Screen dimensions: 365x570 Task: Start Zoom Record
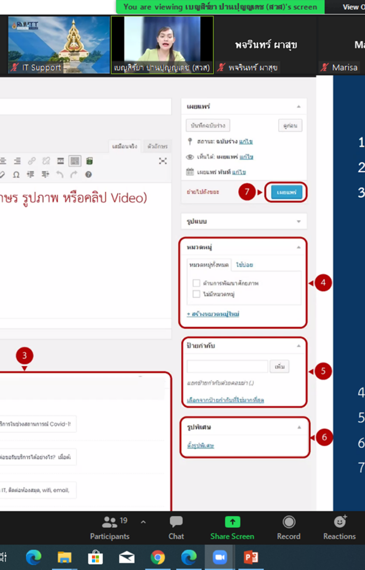coord(288,528)
